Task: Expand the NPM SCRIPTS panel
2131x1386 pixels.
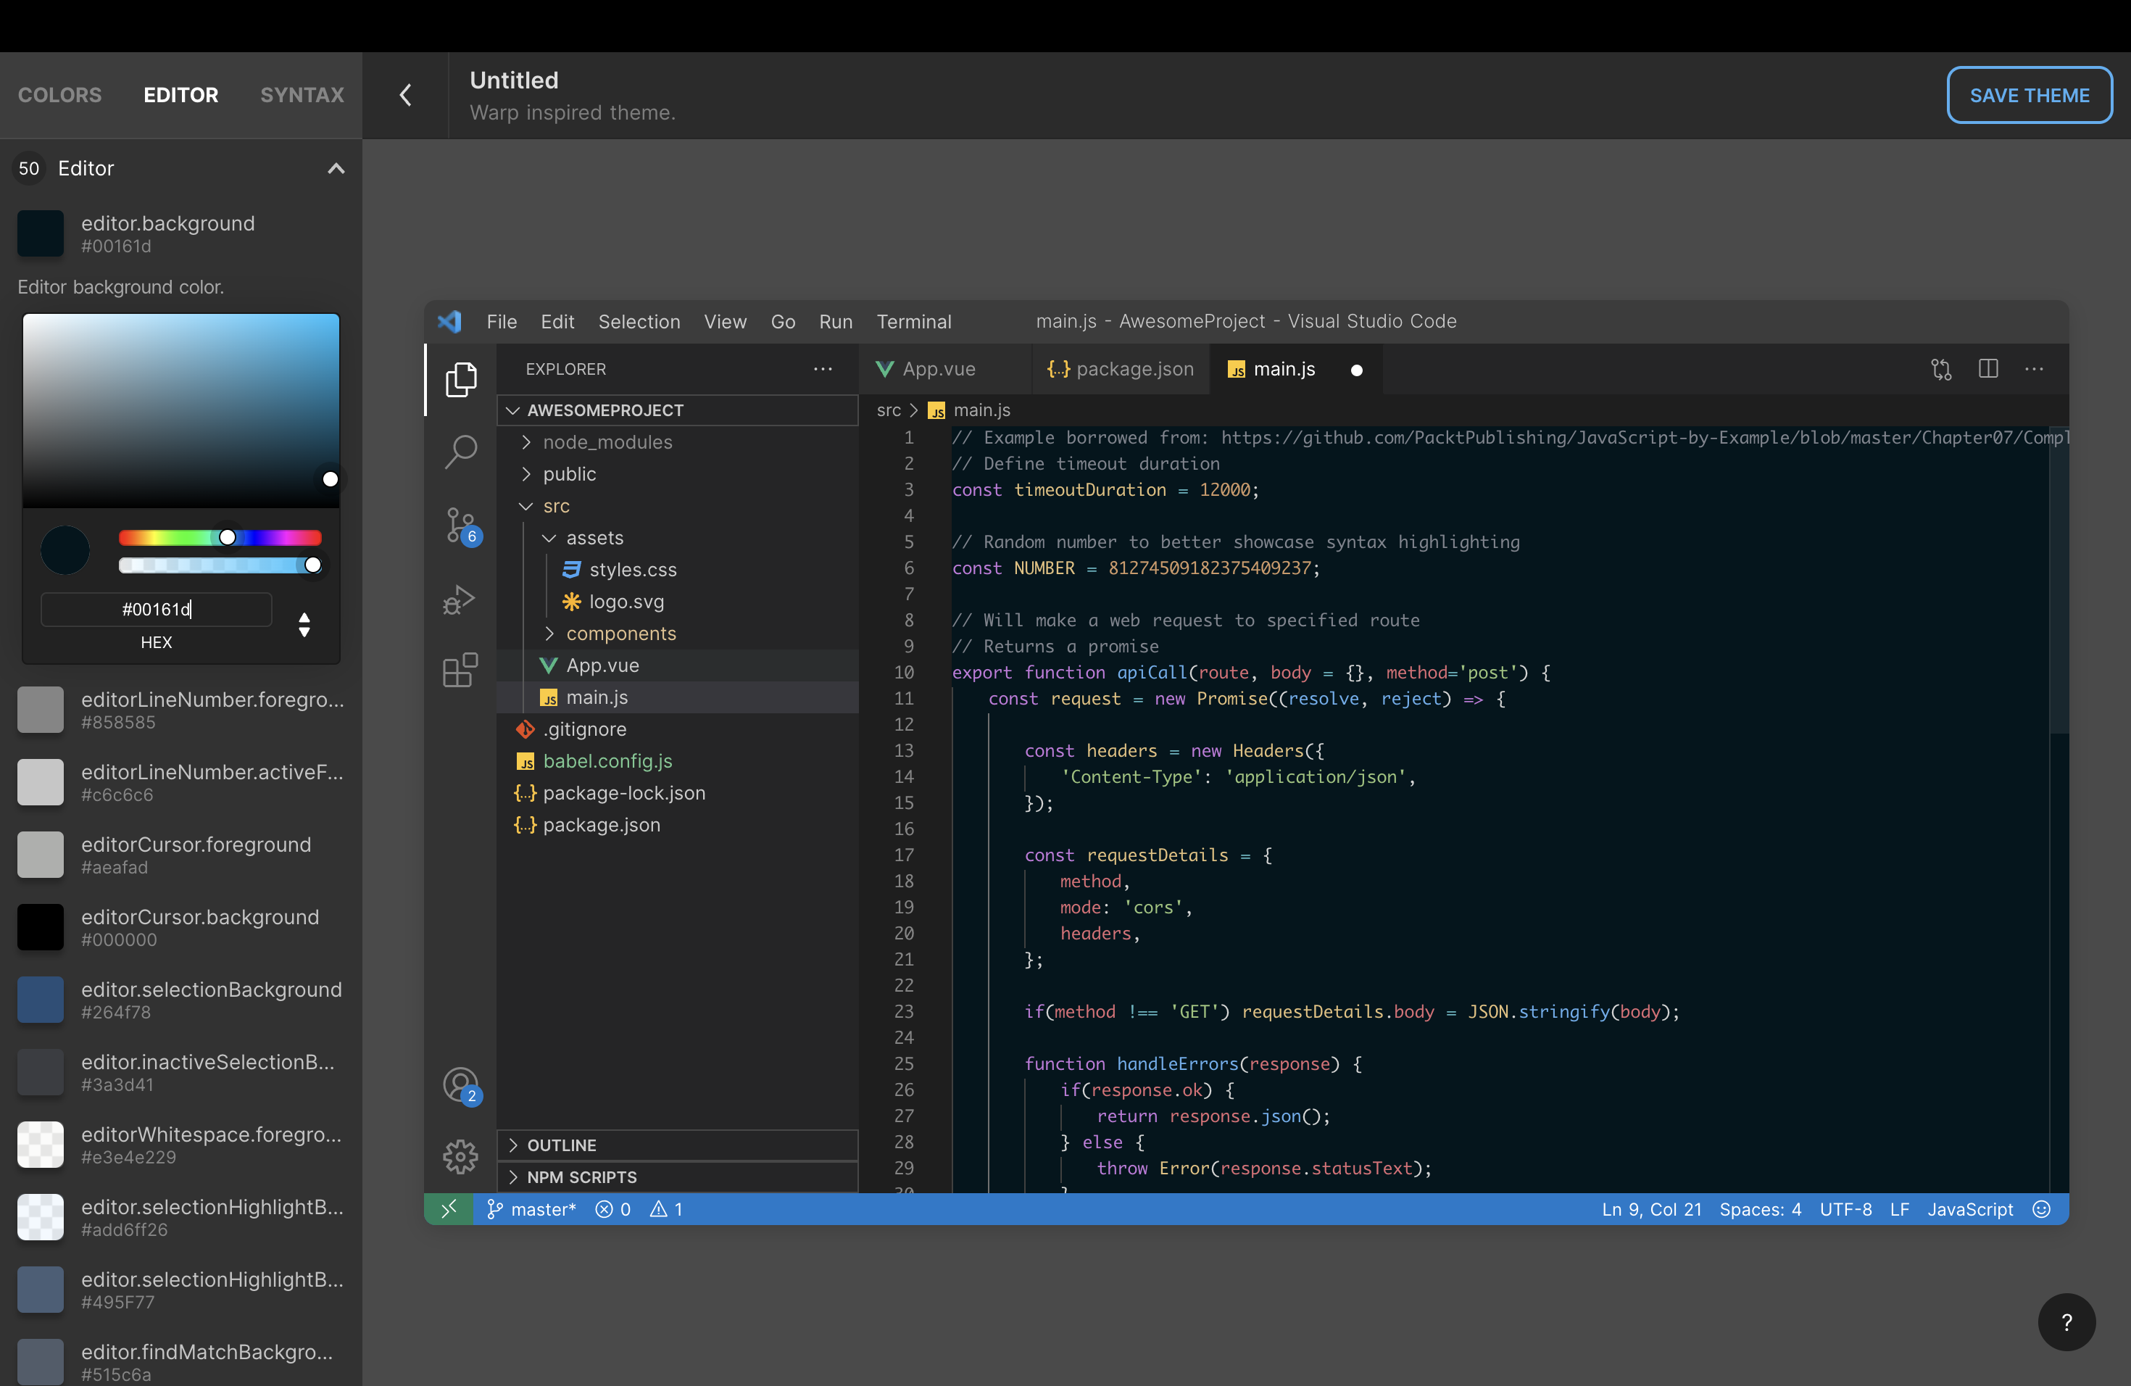Action: (x=581, y=1177)
